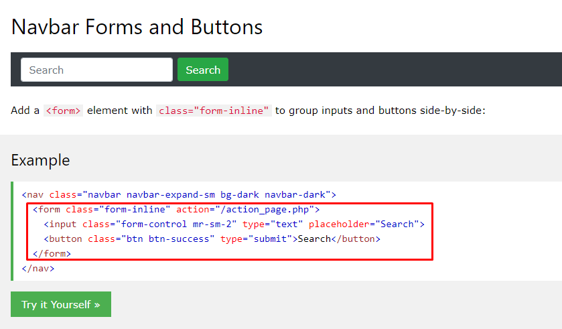Screen dimensions: 562x329
Task: Click the closing </nav> tag line
Action: (x=38, y=268)
